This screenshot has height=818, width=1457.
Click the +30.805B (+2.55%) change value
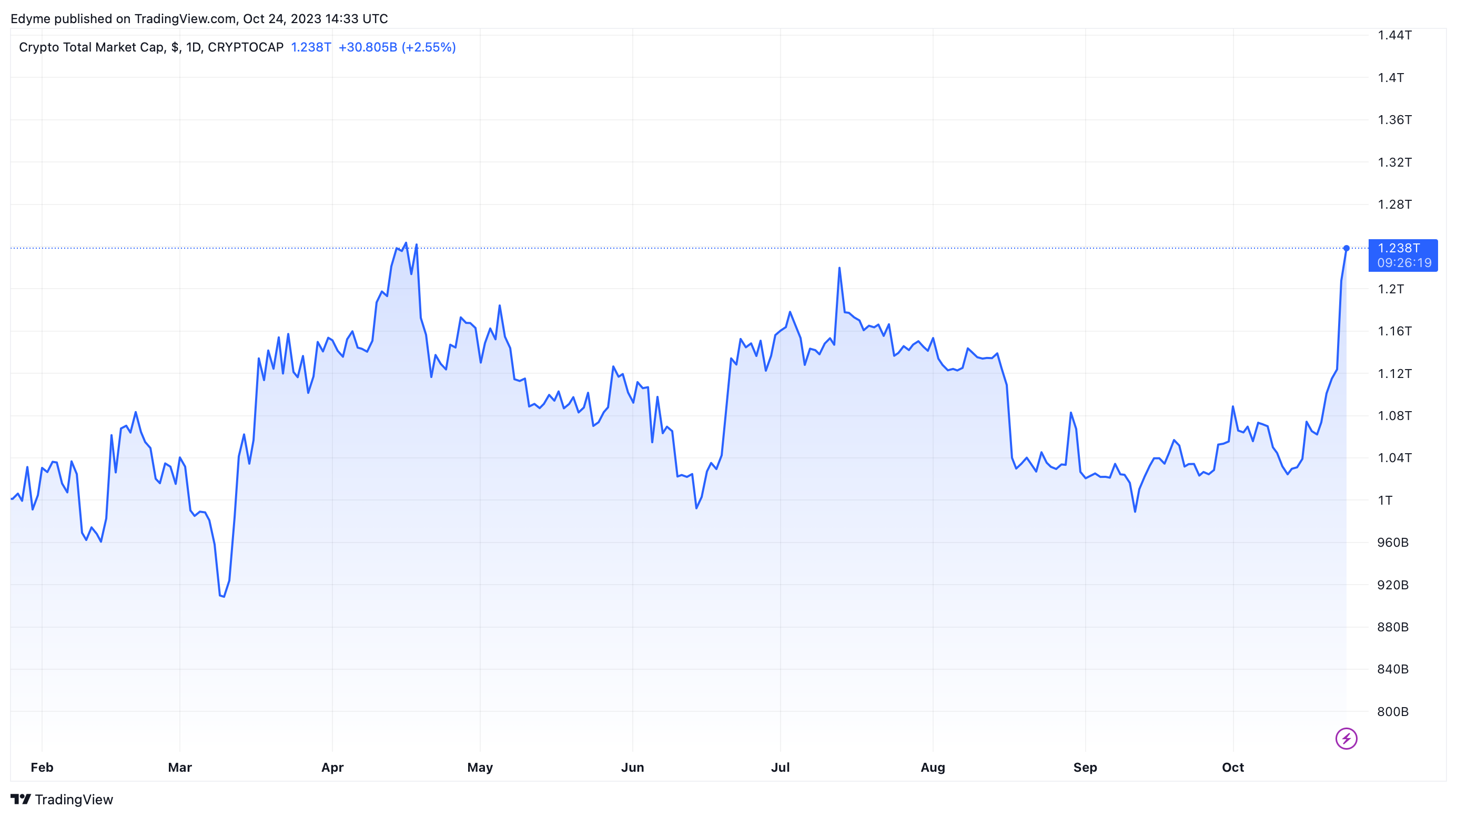click(x=397, y=47)
